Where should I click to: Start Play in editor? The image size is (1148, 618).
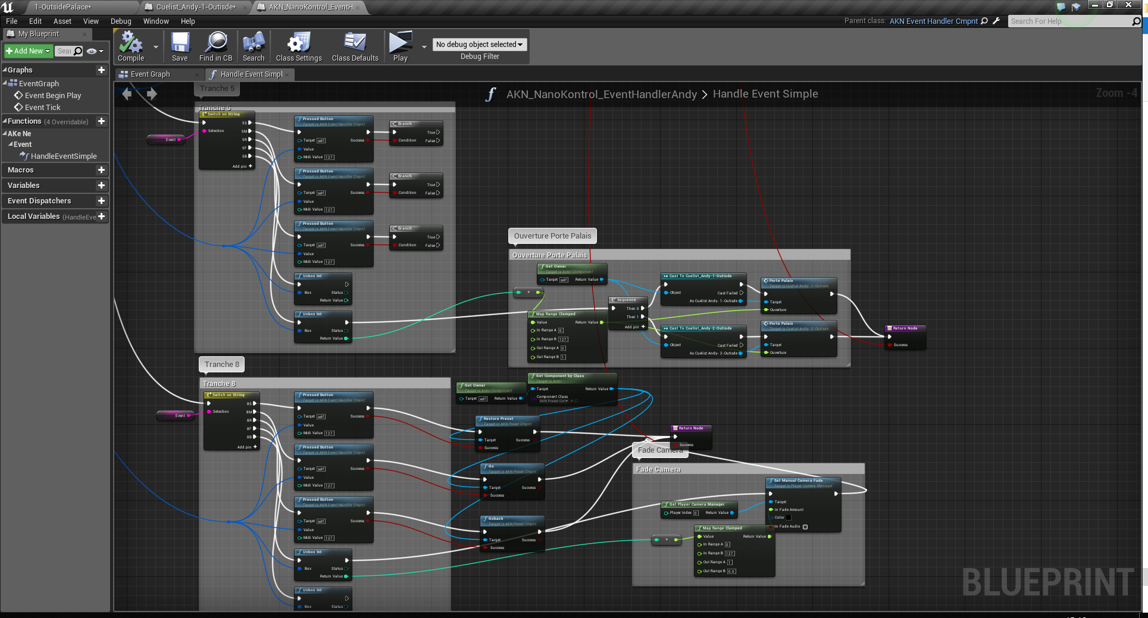tap(400, 46)
